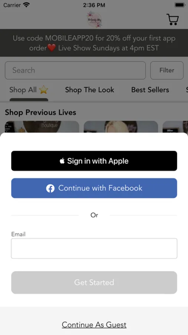Open the Filter options

click(x=167, y=70)
